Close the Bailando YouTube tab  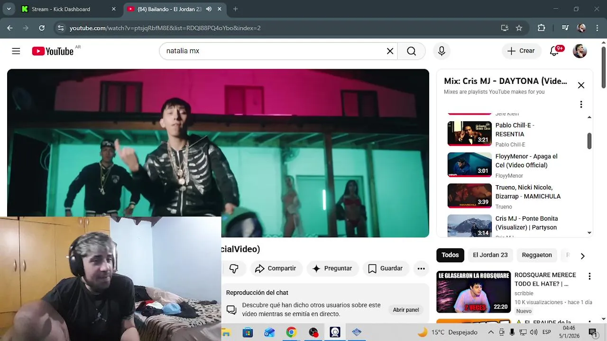click(x=220, y=9)
